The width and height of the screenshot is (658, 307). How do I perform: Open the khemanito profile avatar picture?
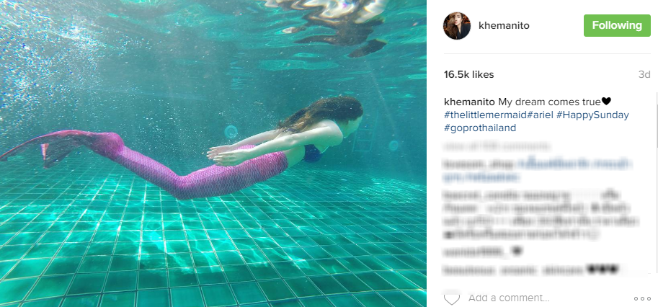click(457, 26)
